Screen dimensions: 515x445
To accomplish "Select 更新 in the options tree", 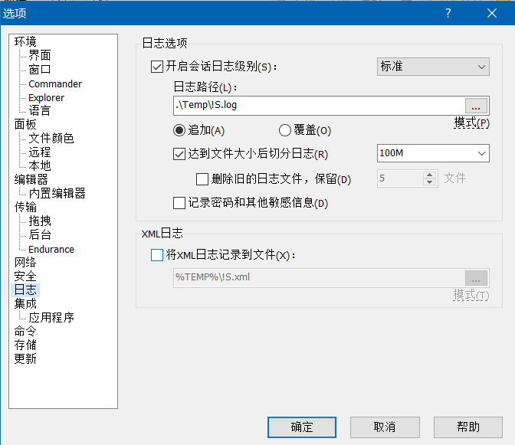I will 25,358.
